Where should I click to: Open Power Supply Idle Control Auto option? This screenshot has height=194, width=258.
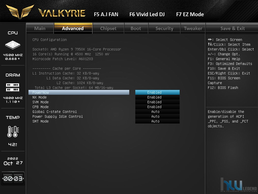coord(157,116)
